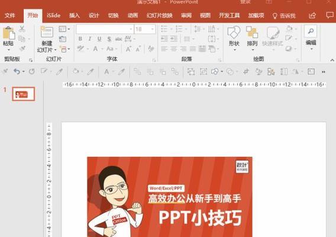
Task: Open the Arrange (排列) menu
Action: [x=252, y=38]
